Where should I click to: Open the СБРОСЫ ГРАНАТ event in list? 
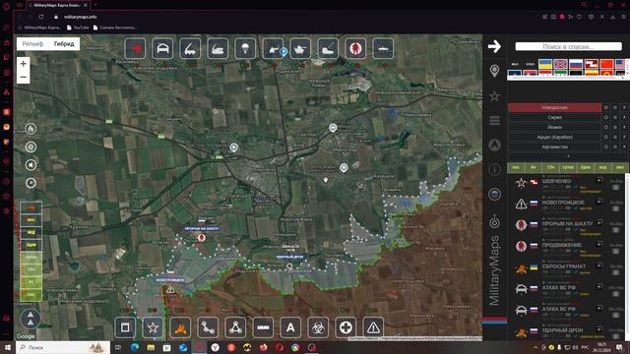tap(564, 266)
